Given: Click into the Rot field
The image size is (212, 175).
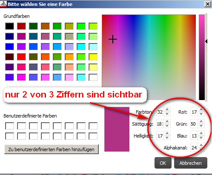Looking at the screenshot, I should click(194, 112).
